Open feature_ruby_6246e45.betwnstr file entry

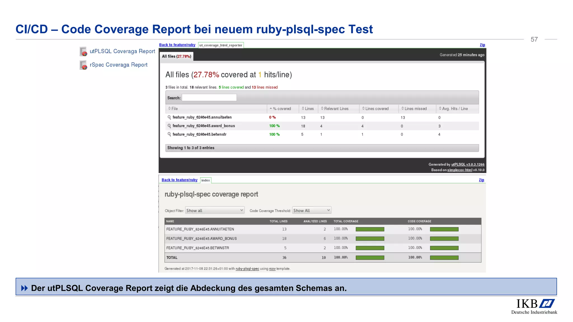[x=199, y=134]
